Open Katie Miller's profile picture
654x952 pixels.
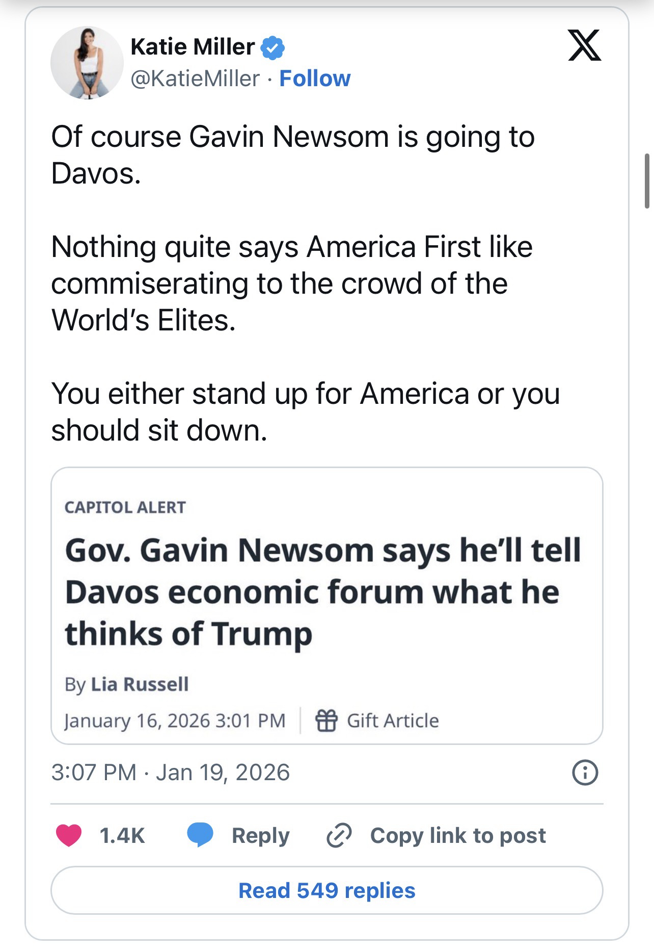[87, 63]
